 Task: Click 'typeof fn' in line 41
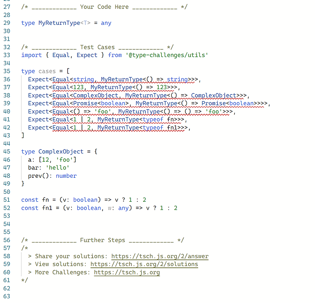click(x=158, y=119)
